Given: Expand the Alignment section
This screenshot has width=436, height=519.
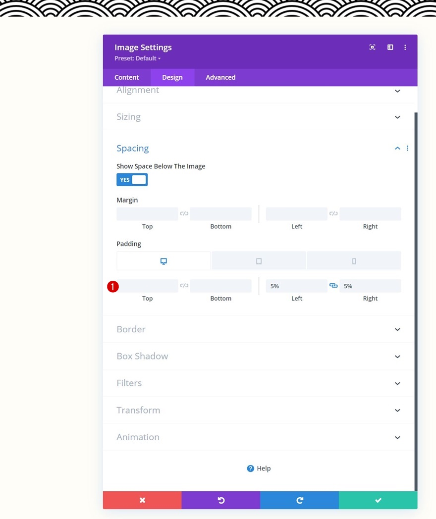Looking at the screenshot, I should point(259,91).
